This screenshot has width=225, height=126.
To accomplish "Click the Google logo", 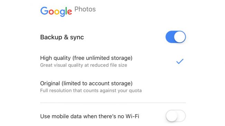I will tap(56, 11).
